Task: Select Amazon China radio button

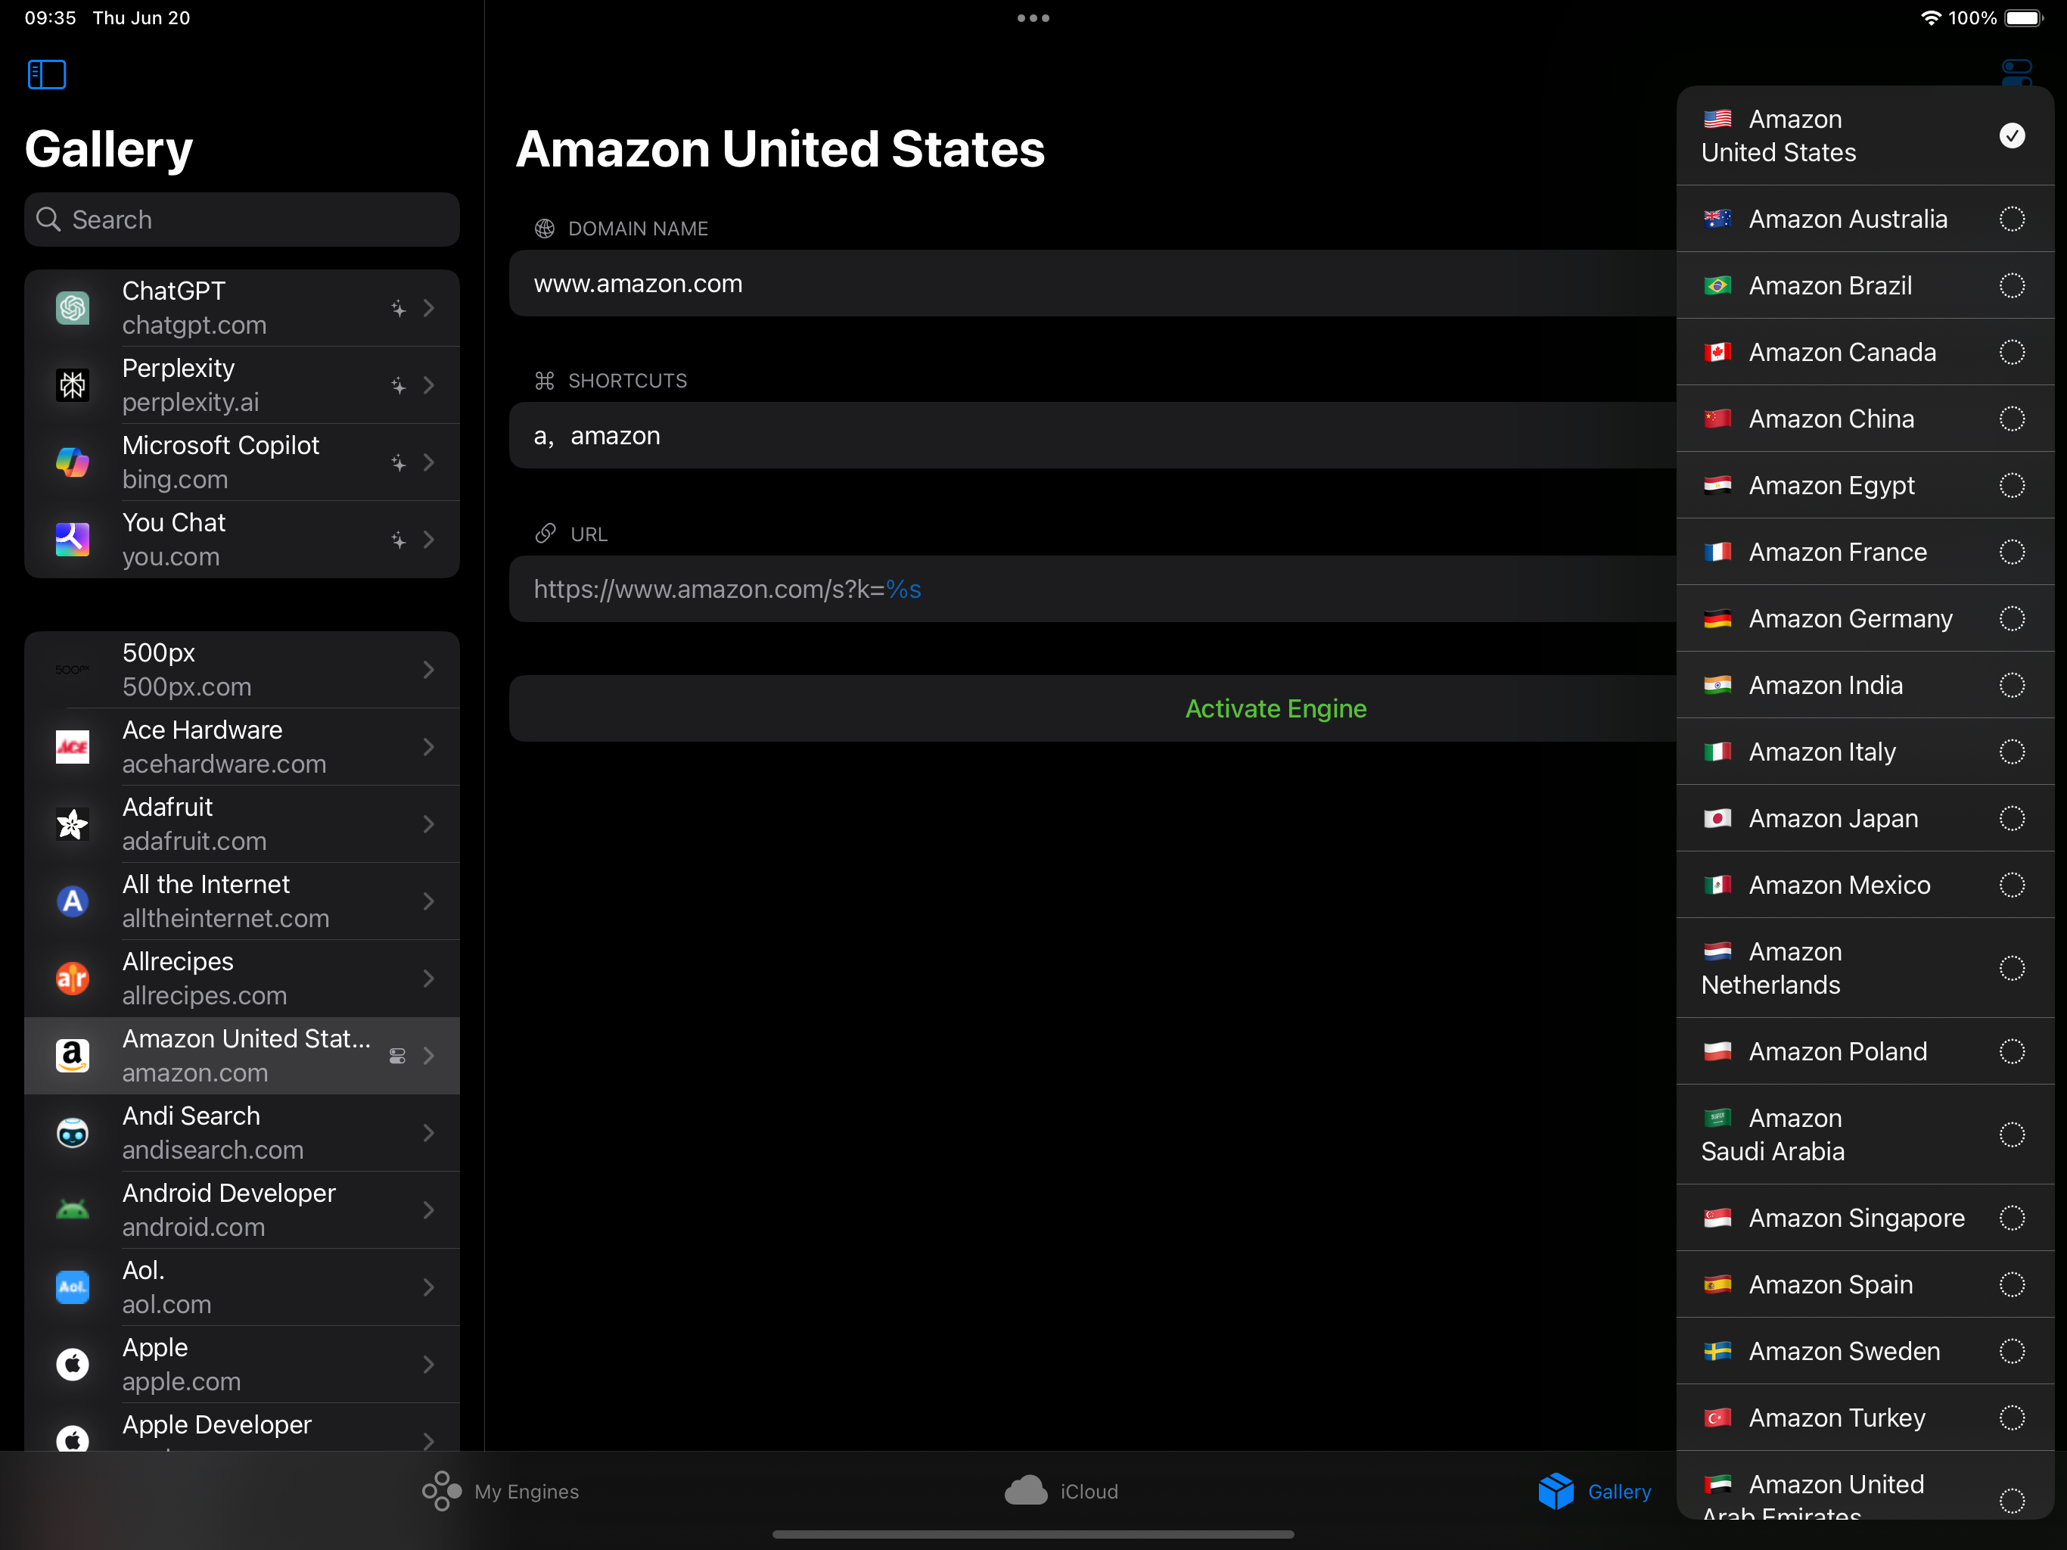Action: pos(2012,419)
